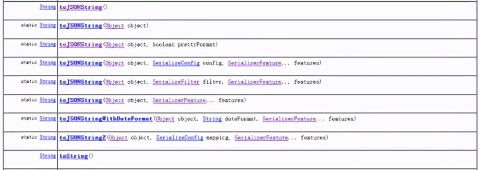Click SerializerFeature link in toJSONStringWithDateFormat row
The width and height of the screenshot is (480, 170).
(x=289, y=119)
